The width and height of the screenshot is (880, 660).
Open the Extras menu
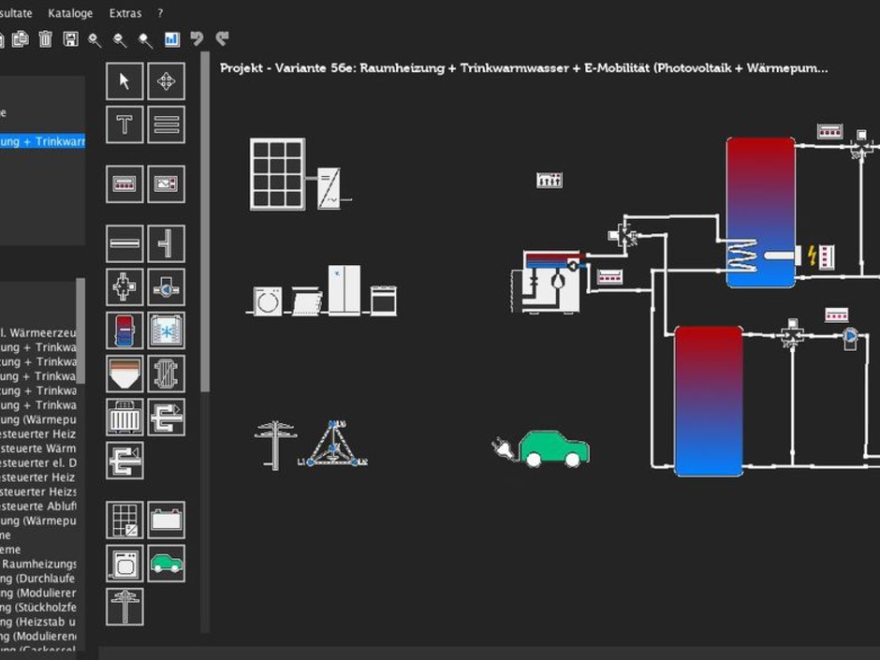tap(125, 13)
